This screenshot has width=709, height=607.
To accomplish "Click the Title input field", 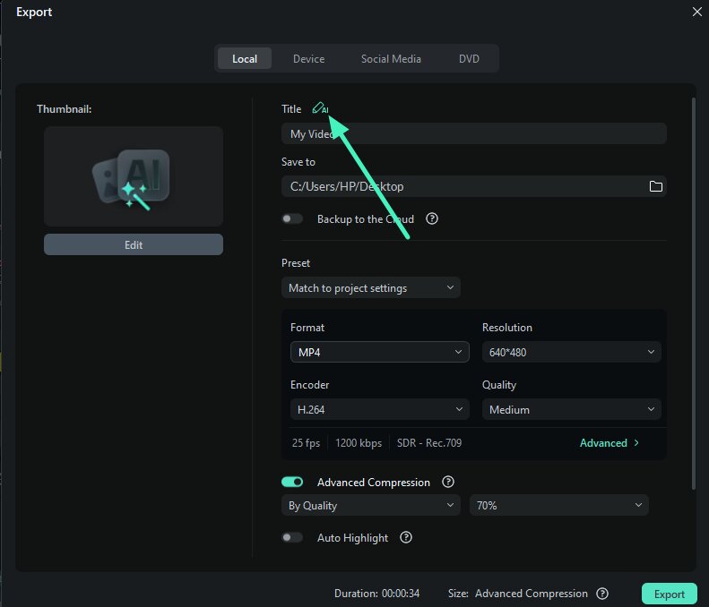I will pyautogui.click(x=474, y=133).
